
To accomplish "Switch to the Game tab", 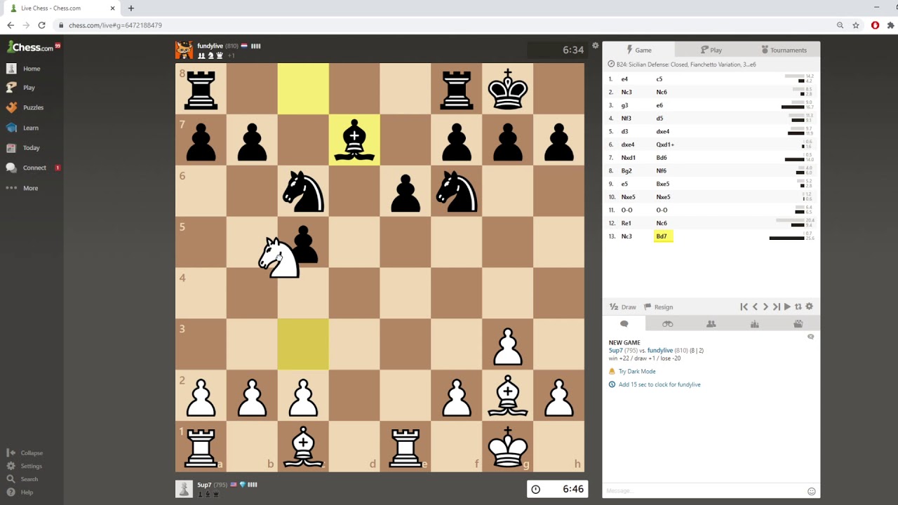I will point(638,50).
